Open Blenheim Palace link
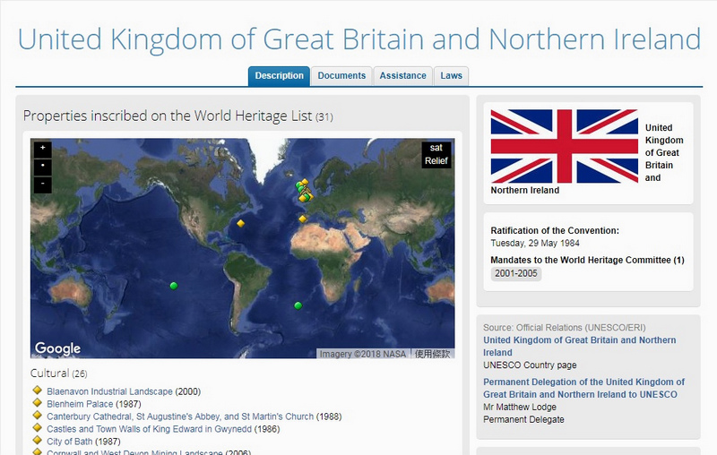 coord(80,404)
